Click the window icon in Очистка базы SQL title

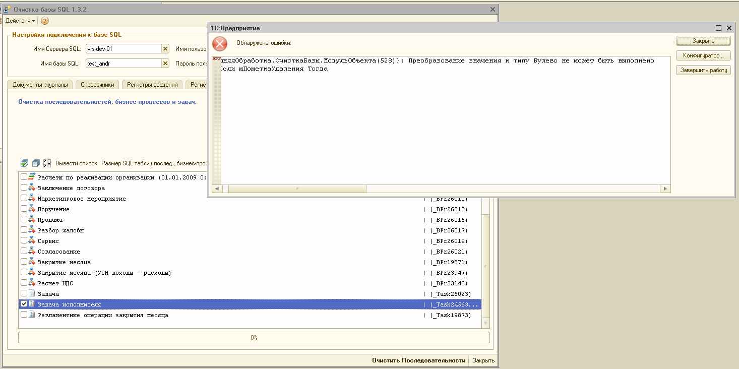point(8,9)
